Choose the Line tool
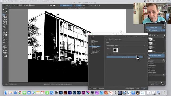 click(6, 15)
